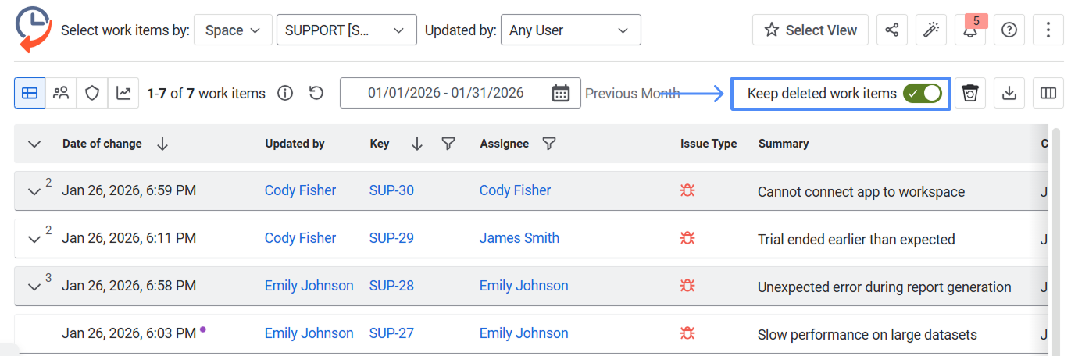
Task: Open the SUPPORT project dropdown
Action: click(346, 30)
